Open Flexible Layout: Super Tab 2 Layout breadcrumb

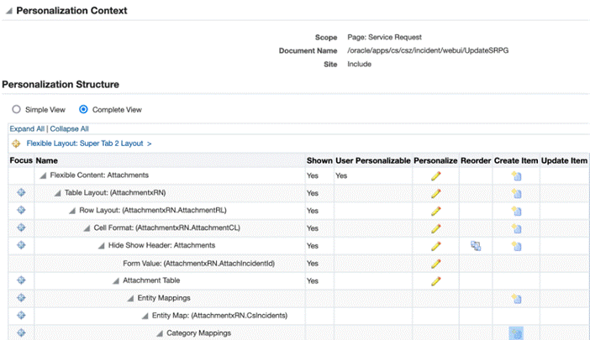pos(84,144)
